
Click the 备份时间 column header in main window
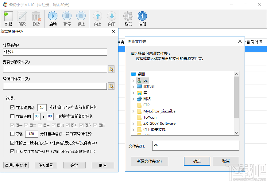pyautogui.click(x=254, y=42)
